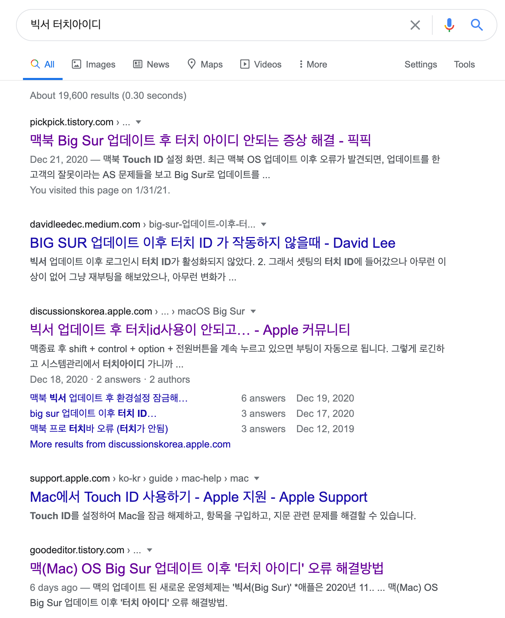Click the All tab magnifier icon
The image size is (505, 618).
coord(35,64)
